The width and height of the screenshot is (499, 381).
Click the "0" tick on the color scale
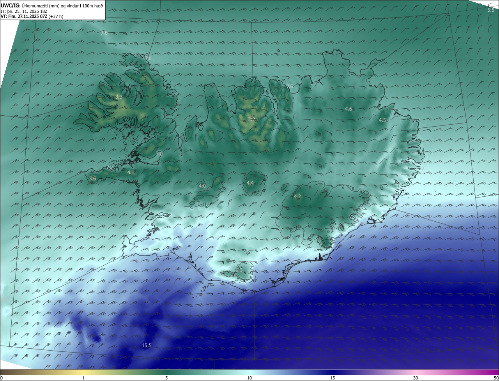[2, 378]
